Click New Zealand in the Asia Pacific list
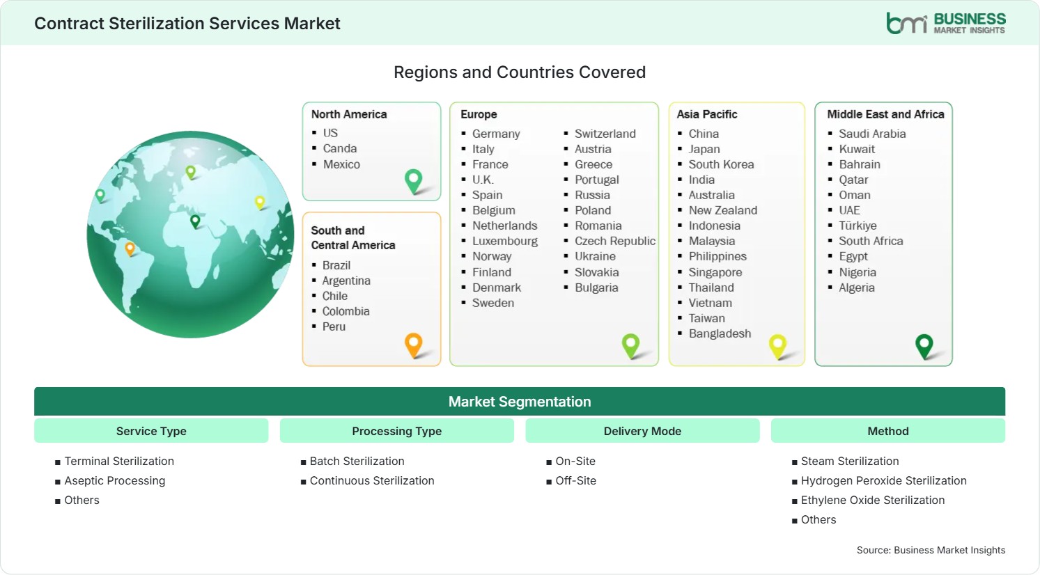Viewport: 1040px width, 575px height. (723, 210)
